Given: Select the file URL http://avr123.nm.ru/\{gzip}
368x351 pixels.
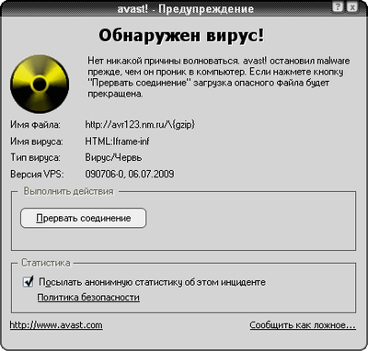Looking at the screenshot, I should 140,124.
